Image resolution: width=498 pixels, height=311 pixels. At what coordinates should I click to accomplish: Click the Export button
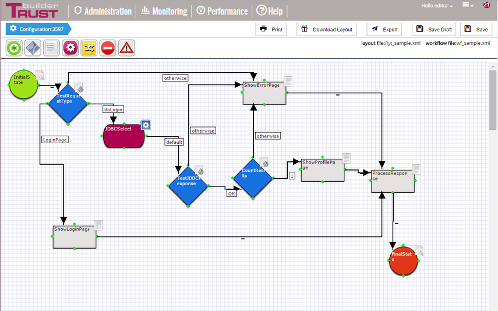[384, 29]
